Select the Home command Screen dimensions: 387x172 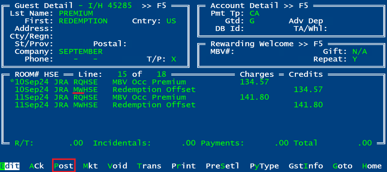(x=372, y=166)
